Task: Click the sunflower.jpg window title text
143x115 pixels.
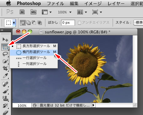Action: click(x=78, y=32)
